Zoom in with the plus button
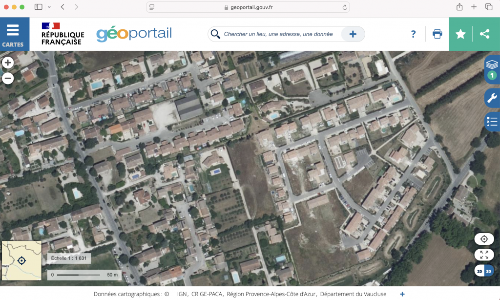 (8, 63)
